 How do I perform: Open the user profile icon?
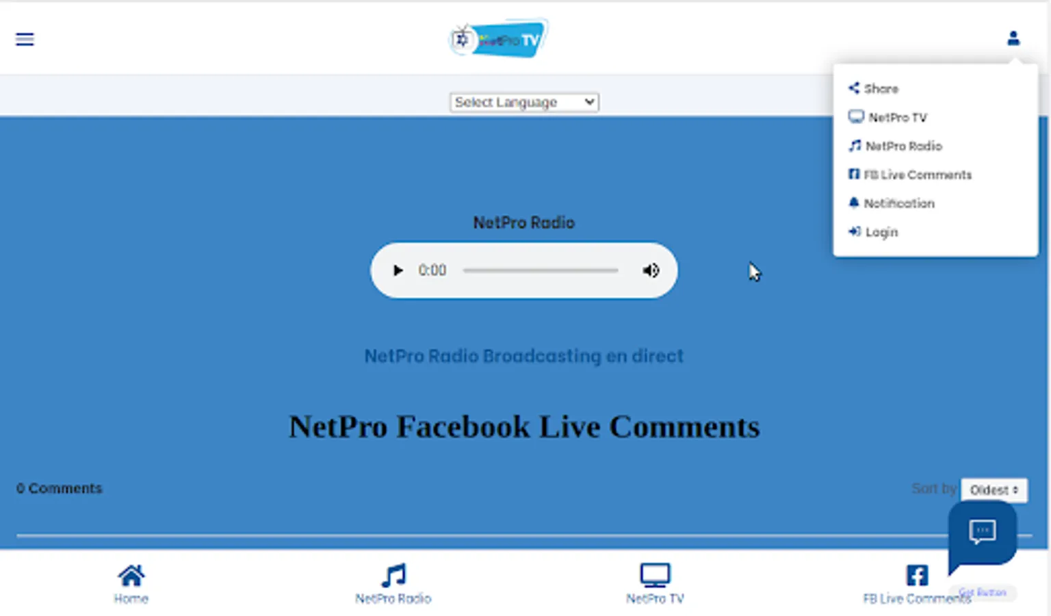click(x=1013, y=38)
